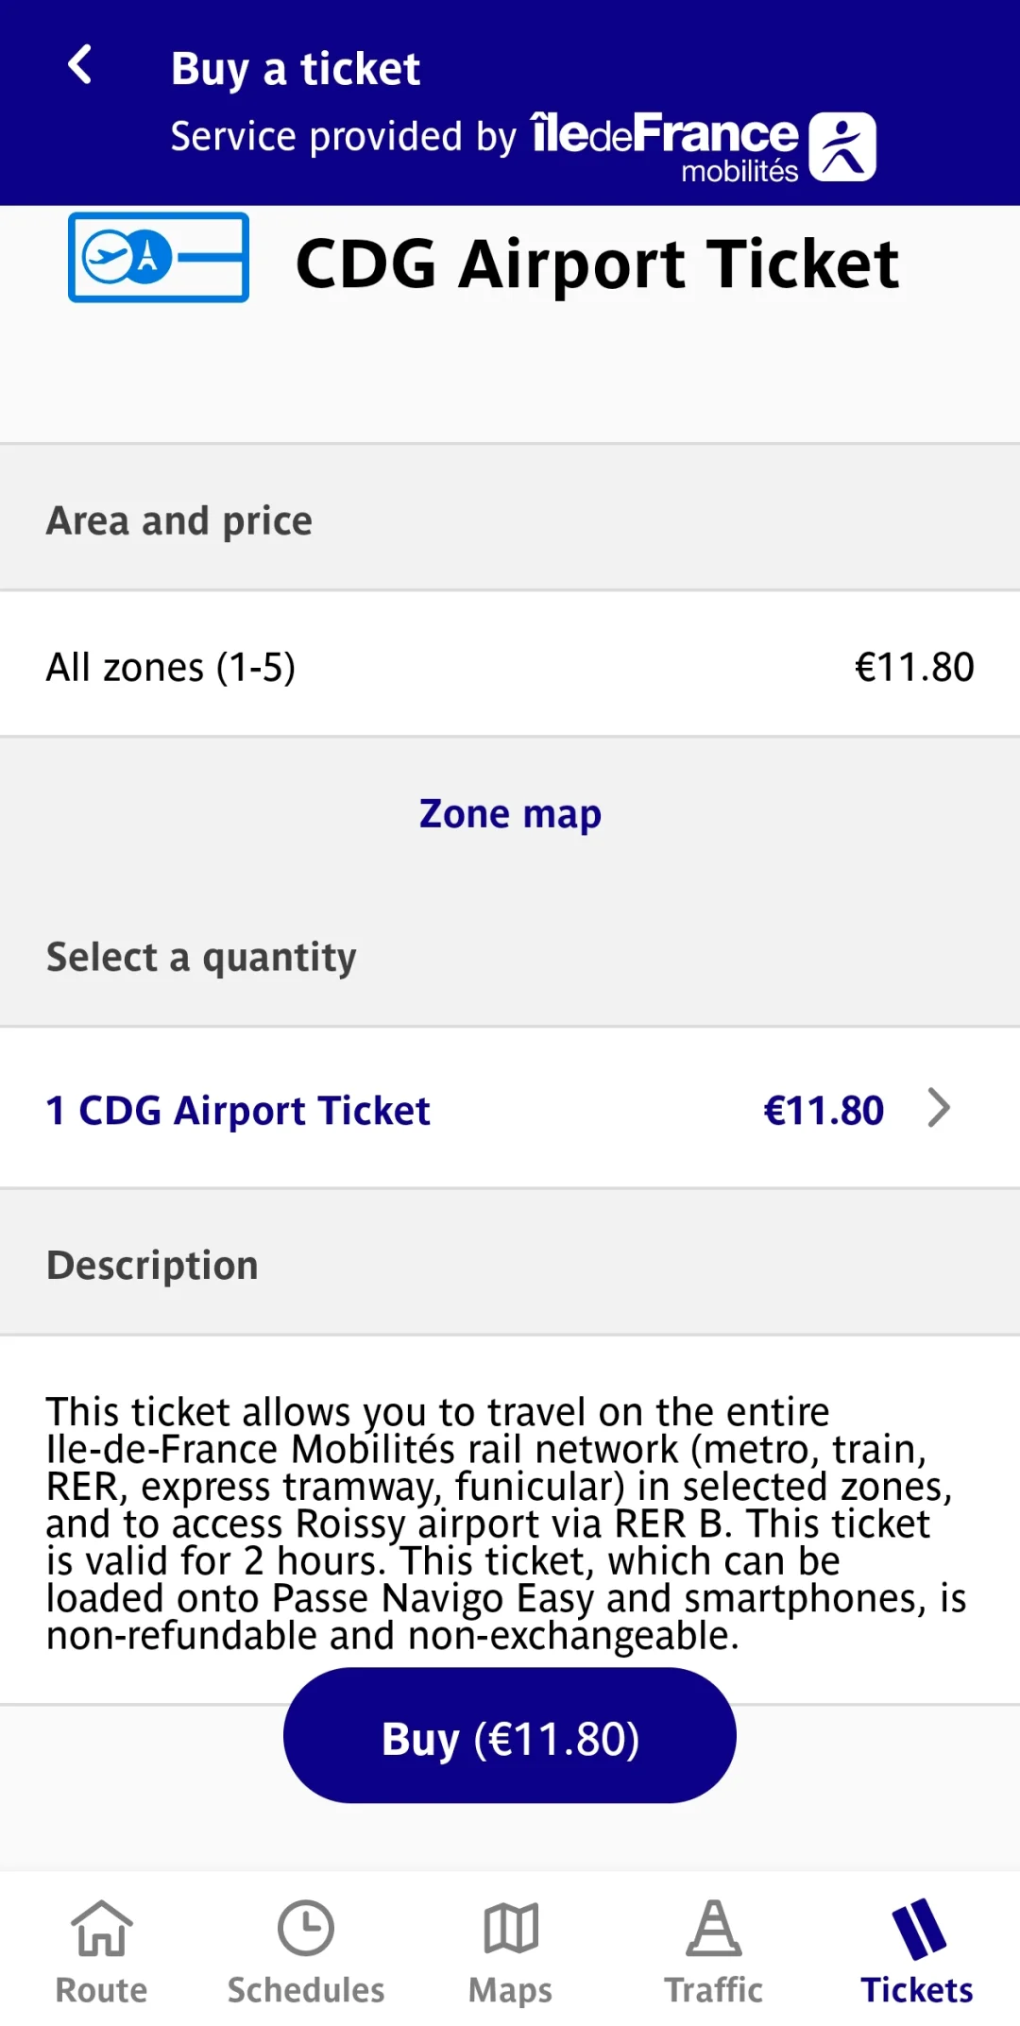Tap the CDG Airport Ticket title
1020x2026 pixels.
click(597, 264)
